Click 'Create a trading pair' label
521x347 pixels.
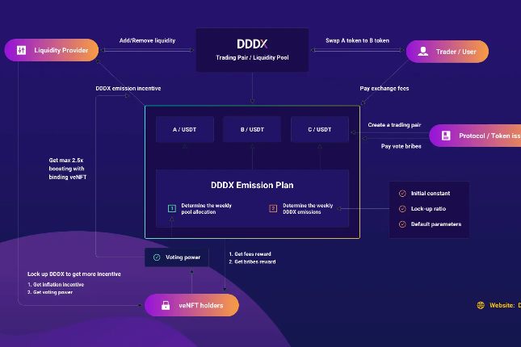click(x=394, y=125)
